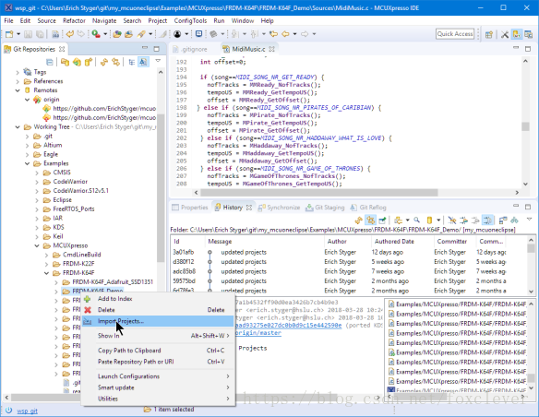Open the Git Repositories view menu arrow
The image size is (539, 417).
tap(158, 61)
